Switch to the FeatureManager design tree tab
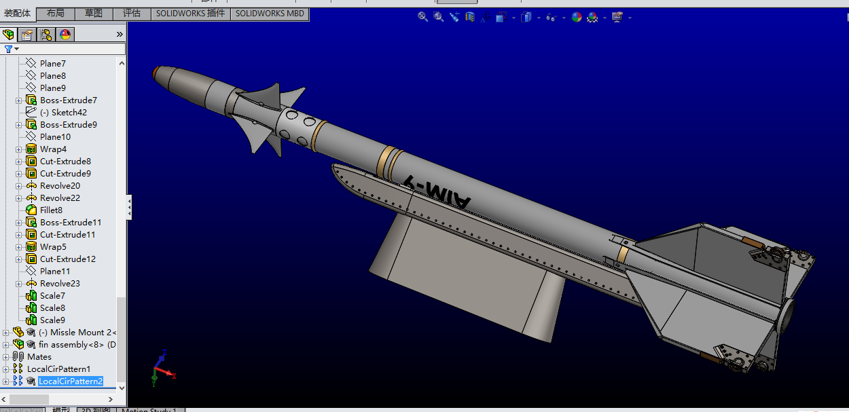Viewport: 849px width, 412px height. [x=9, y=34]
